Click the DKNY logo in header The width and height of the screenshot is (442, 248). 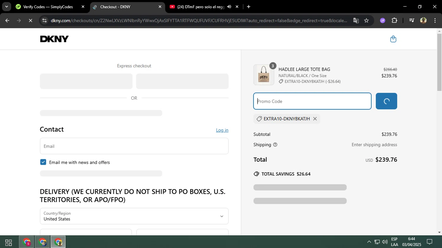(54, 39)
